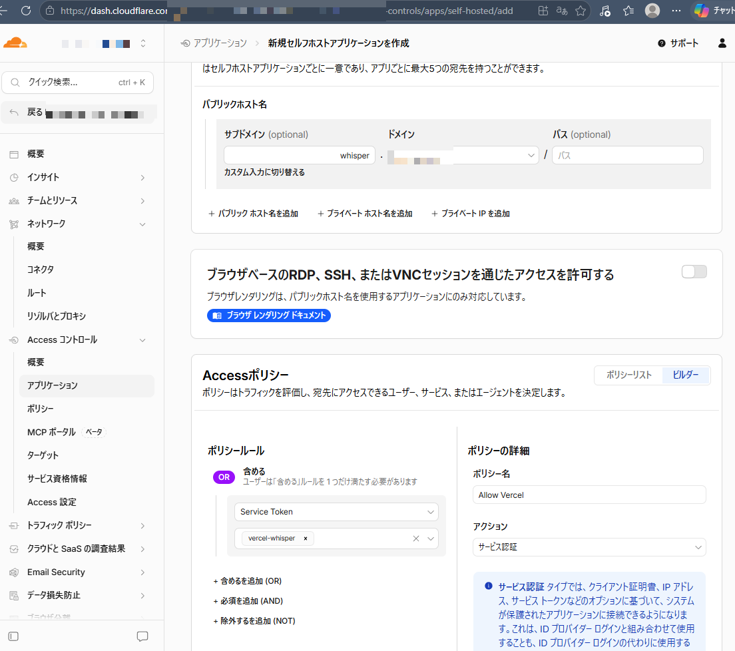The image size is (735, 651).
Task: Switch to ポリシーリスト tab
Action: pyautogui.click(x=628, y=375)
